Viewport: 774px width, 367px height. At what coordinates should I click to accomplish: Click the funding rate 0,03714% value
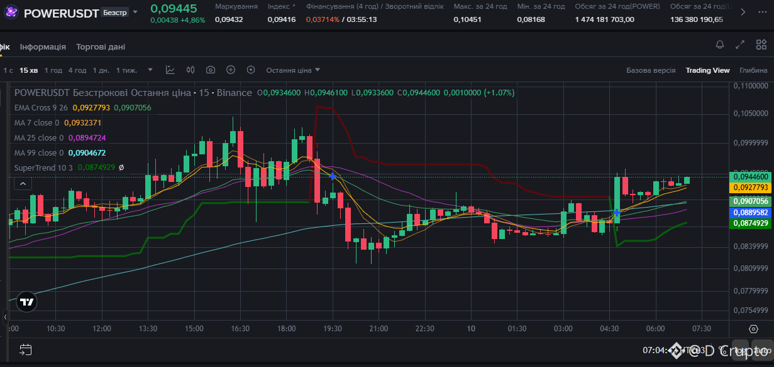(x=323, y=19)
